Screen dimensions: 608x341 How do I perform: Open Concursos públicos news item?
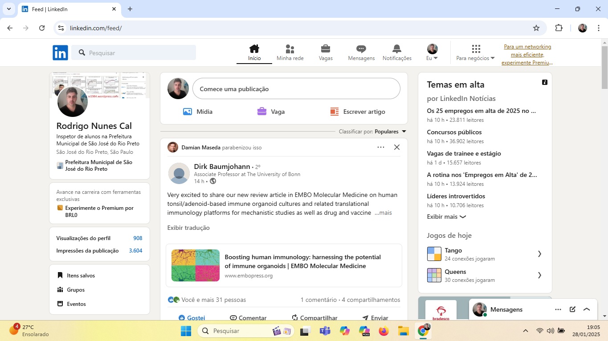tap(454, 132)
